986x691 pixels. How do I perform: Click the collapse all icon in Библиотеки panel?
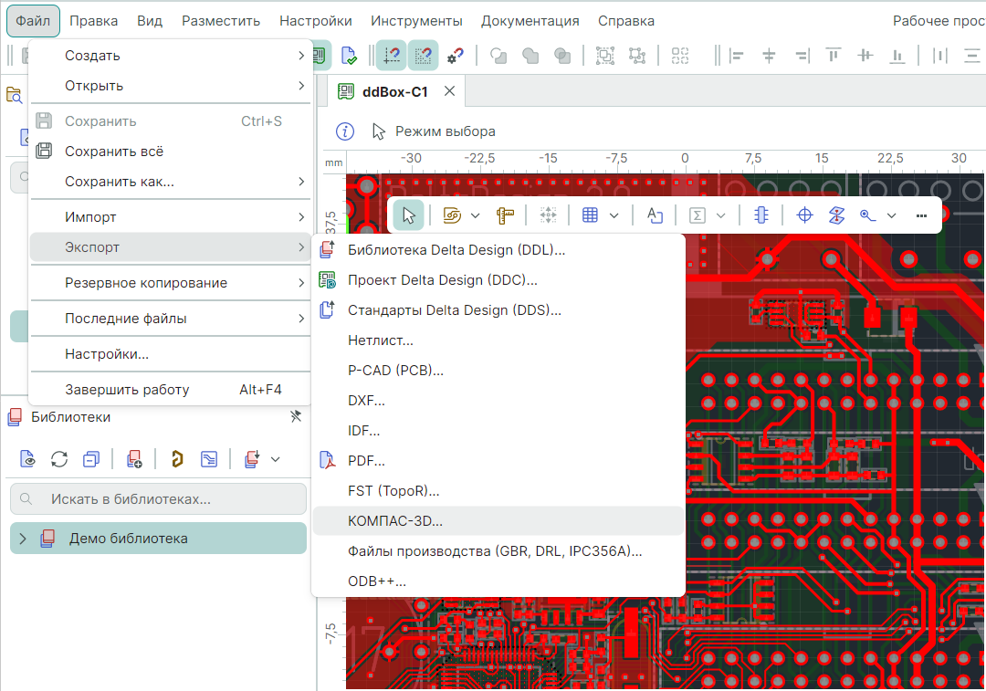pyautogui.click(x=90, y=459)
